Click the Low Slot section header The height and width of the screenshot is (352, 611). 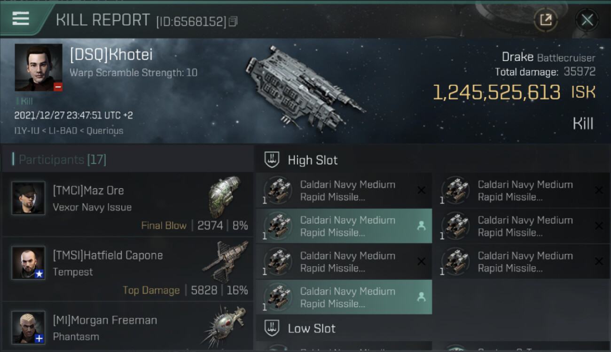[x=312, y=329]
